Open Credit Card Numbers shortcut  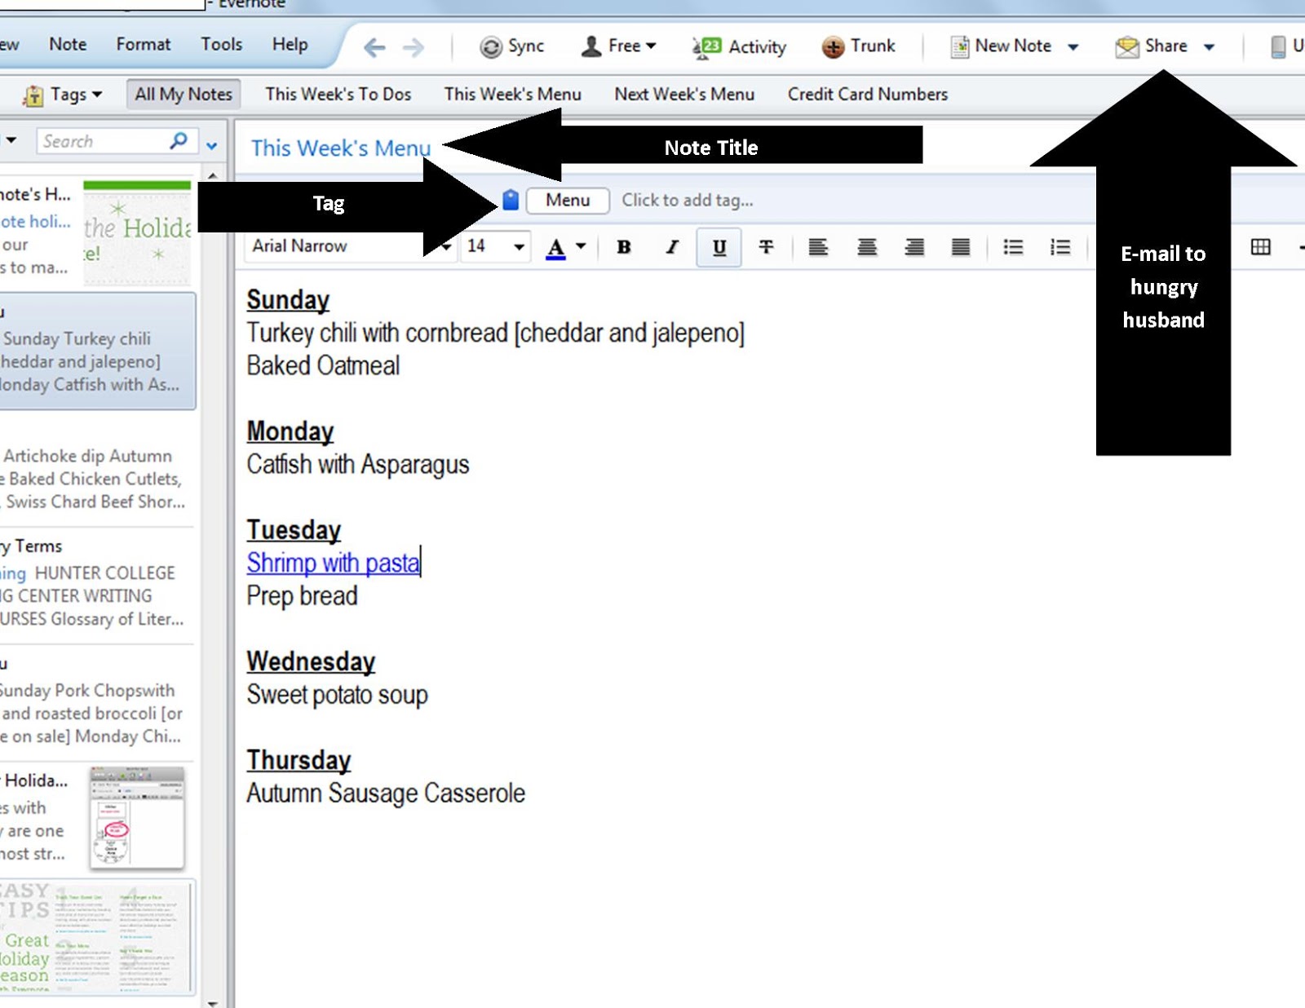[x=868, y=95]
